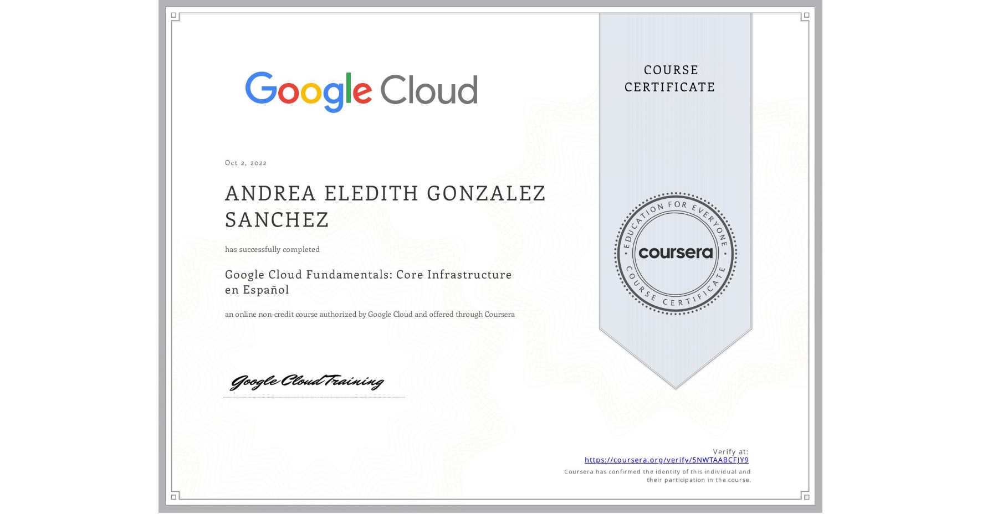The image size is (982, 514).
Task: Click the non-credit course authorization line
Action: (370, 315)
